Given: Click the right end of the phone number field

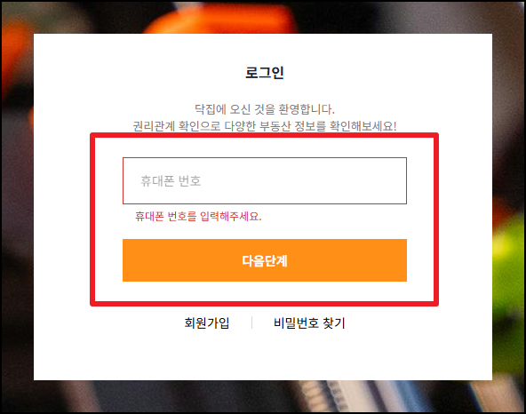Looking at the screenshot, I should [x=396, y=181].
